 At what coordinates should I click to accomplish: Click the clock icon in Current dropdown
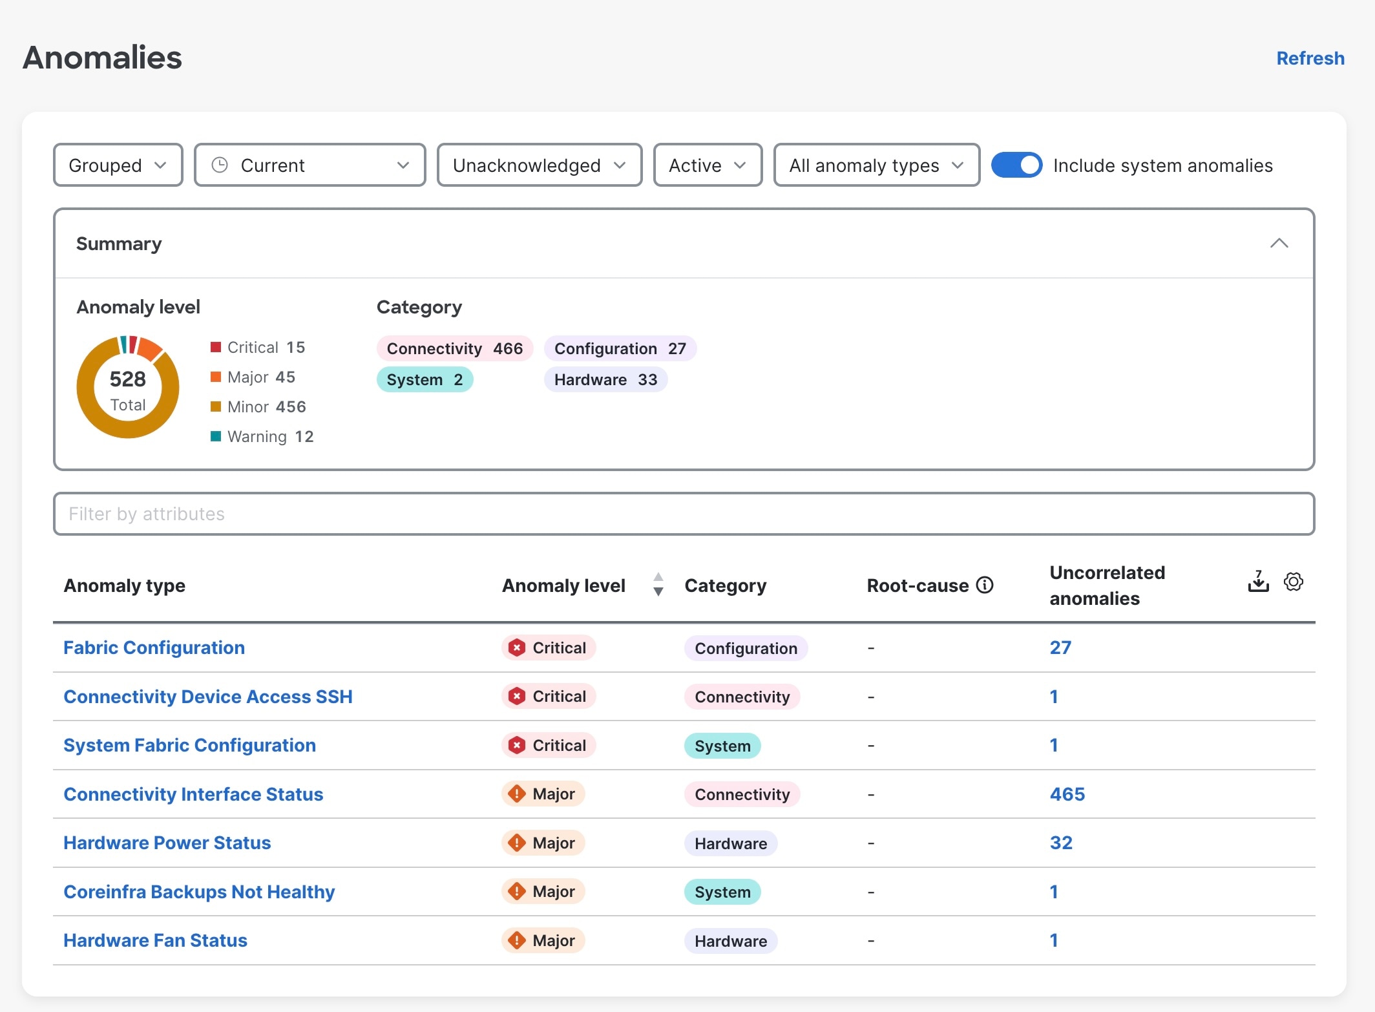pyautogui.click(x=220, y=165)
